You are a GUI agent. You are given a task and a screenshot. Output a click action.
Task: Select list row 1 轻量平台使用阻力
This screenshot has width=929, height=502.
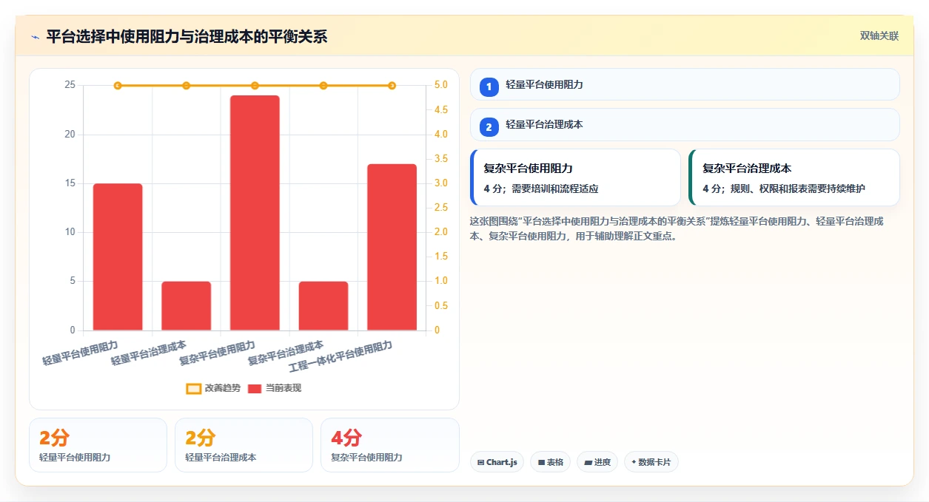(685, 84)
